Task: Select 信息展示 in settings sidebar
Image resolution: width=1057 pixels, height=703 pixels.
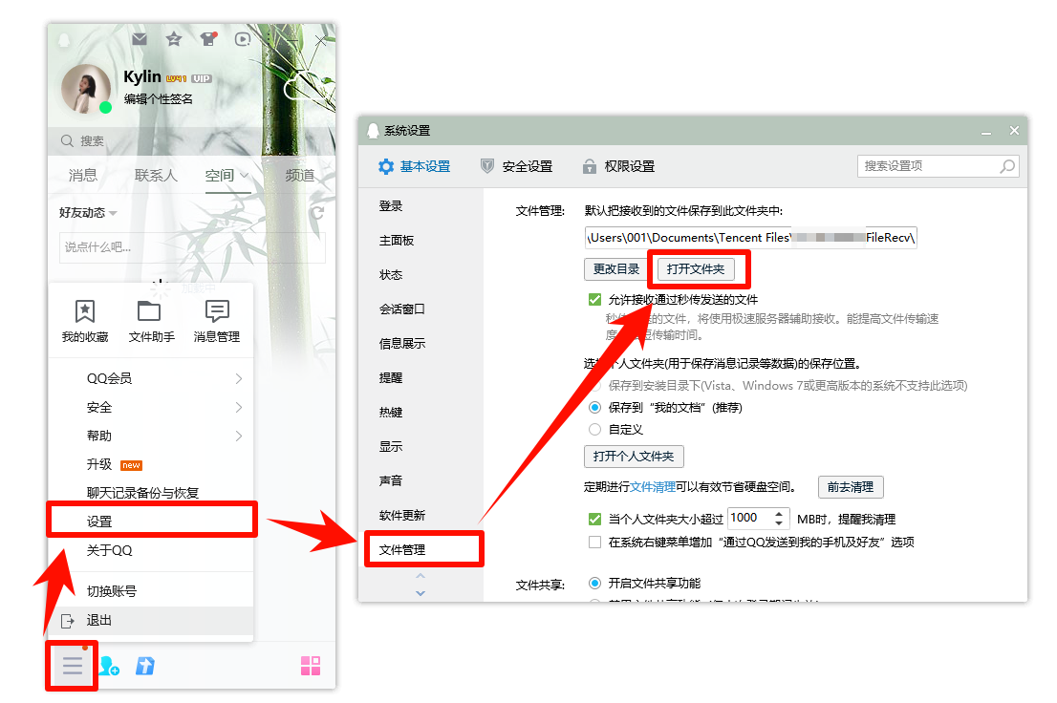Action: point(401,344)
